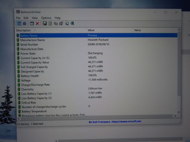The width and height of the screenshot is (190, 142).
Task: Click the red X delete icon
Action: pos(37,23)
